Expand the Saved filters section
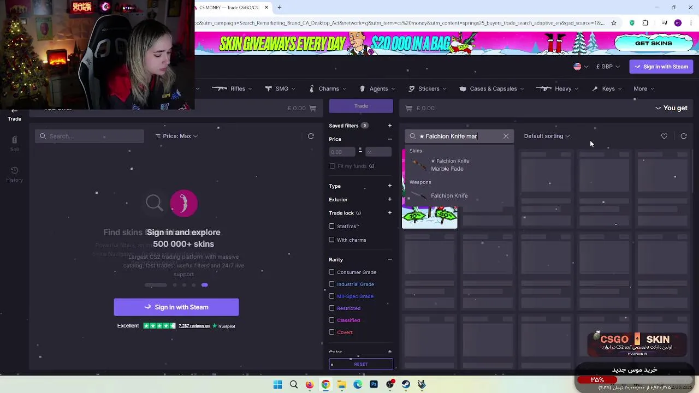 (x=389, y=126)
